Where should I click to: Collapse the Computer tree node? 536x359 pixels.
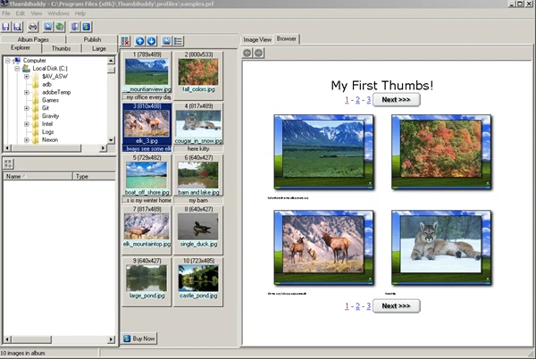[x=7, y=61]
